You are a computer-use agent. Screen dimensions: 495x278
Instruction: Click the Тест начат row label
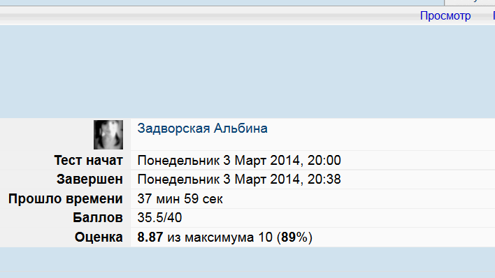tap(88, 160)
